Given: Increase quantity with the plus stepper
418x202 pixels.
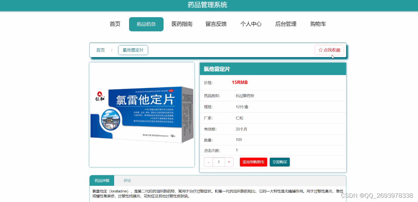Looking at the screenshot, I should coord(229,162).
